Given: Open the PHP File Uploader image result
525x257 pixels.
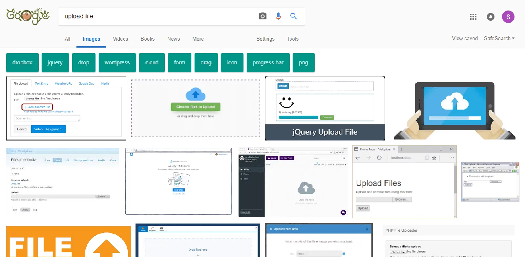Looking at the screenshot, I should coord(449,241).
